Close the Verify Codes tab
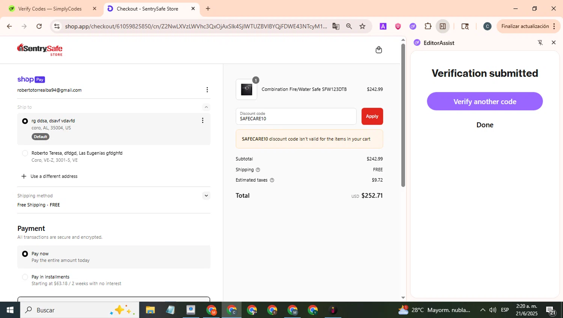Viewport: 563px width, 318px height. click(x=95, y=9)
